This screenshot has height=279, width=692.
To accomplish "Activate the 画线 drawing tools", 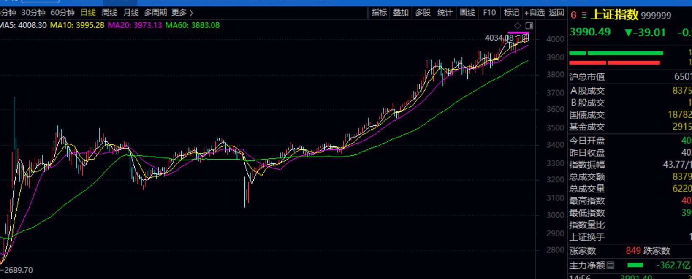I will tap(467, 13).
